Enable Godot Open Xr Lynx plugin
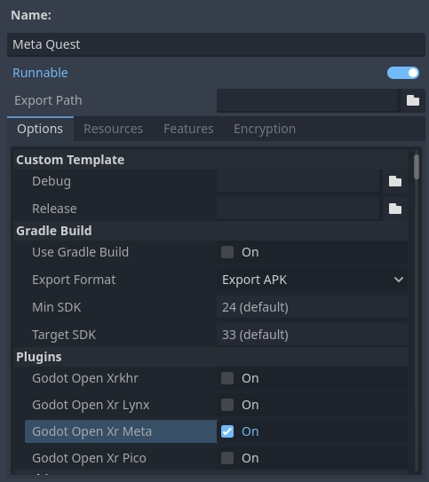This screenshot has width=429, height=482. (227, 405)
